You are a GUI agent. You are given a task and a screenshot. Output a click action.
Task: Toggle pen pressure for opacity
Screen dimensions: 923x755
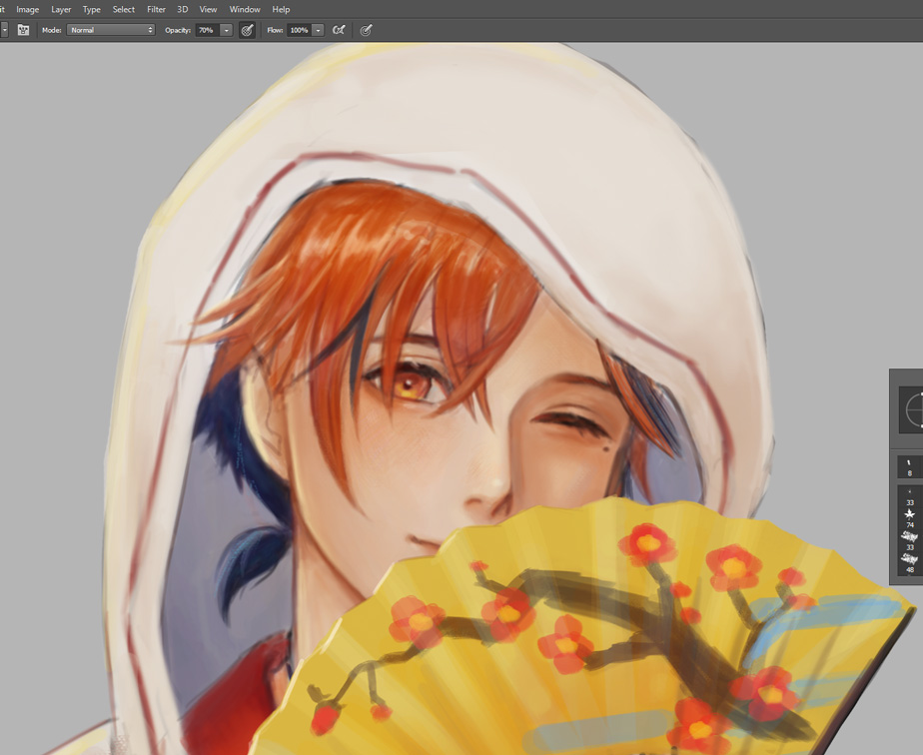point(248,30)
